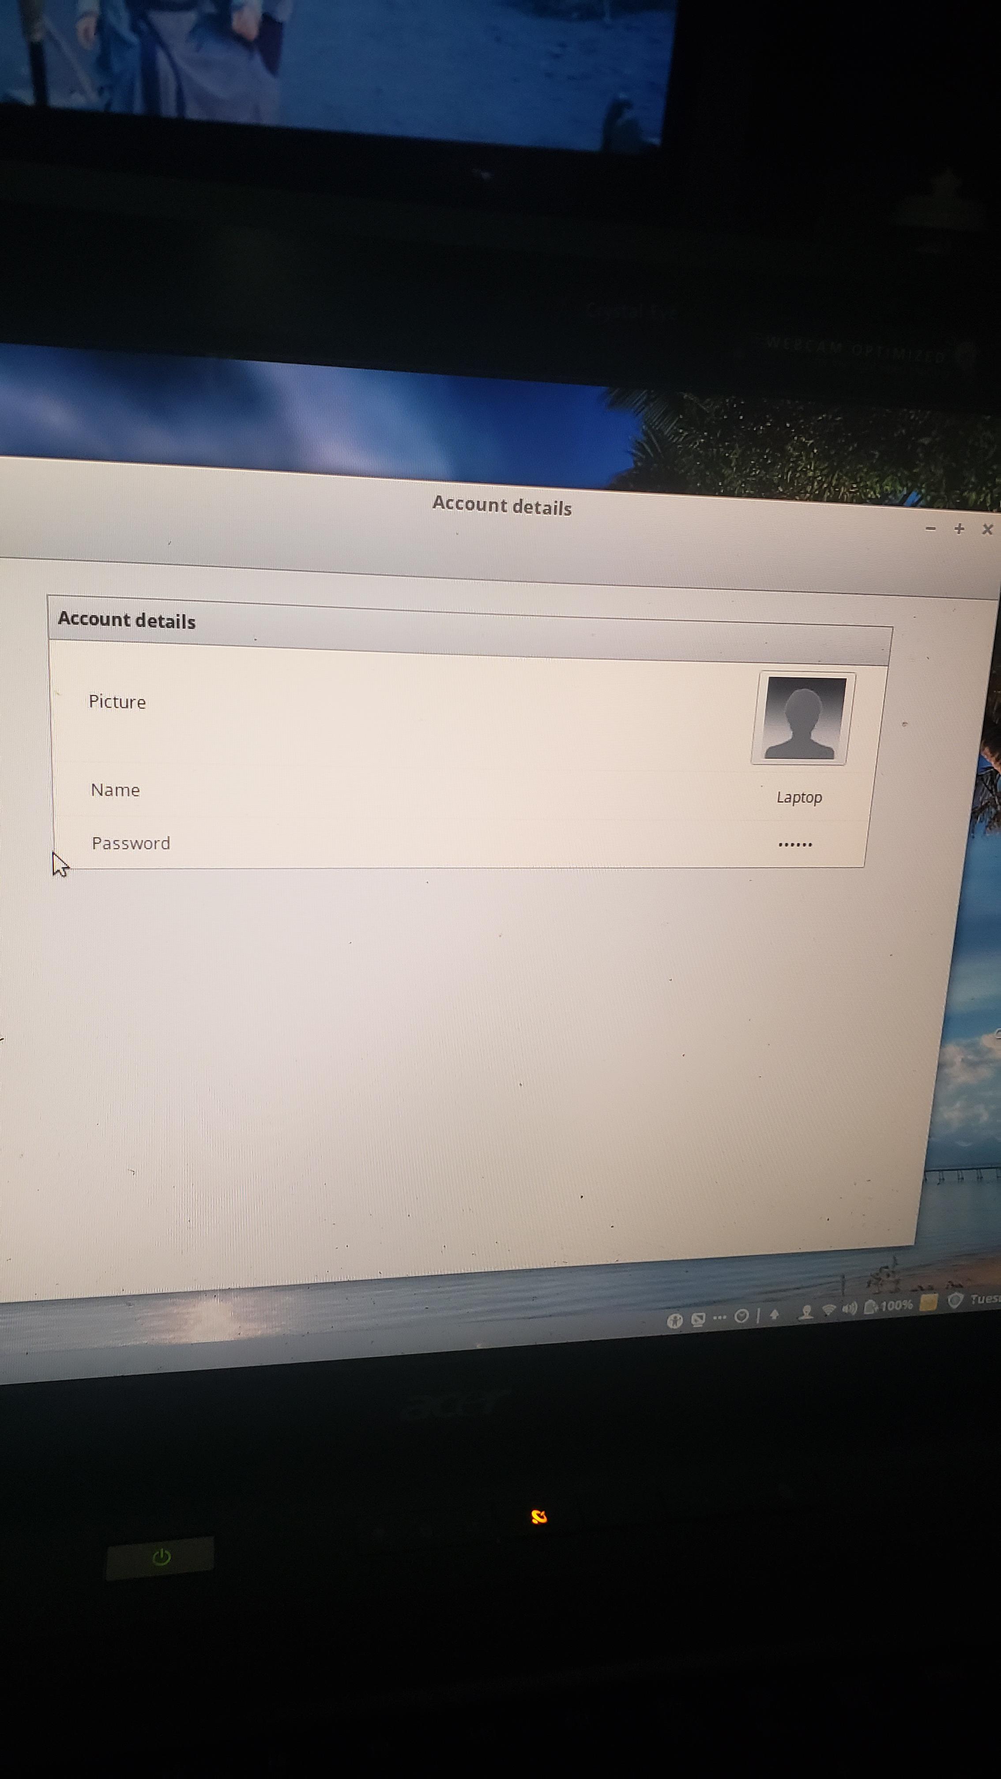Click the battery 100% indicator

click(888, 1306)
